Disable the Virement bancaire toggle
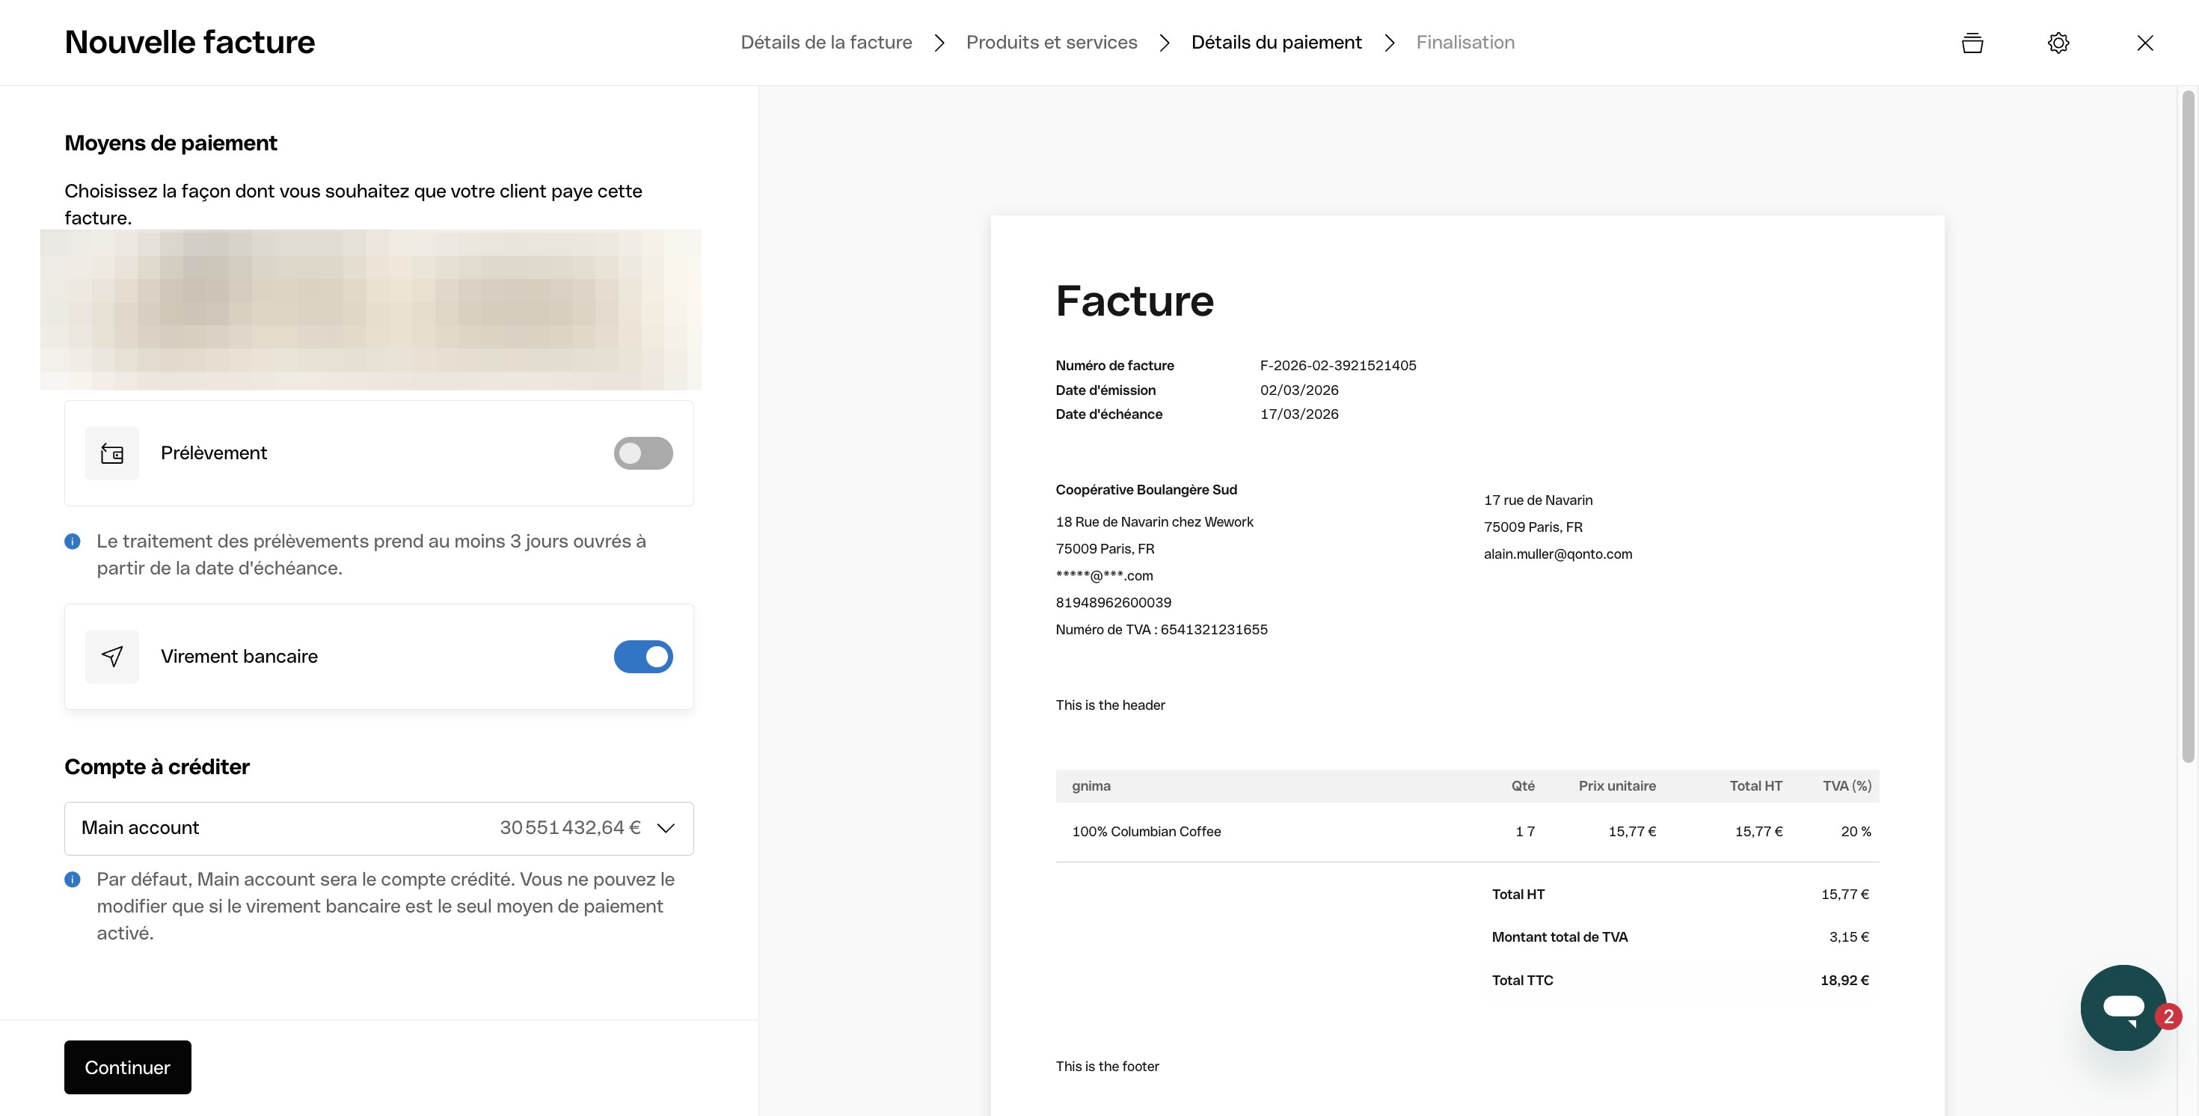Screen dimensions: 2199x1116 point(642,657)
